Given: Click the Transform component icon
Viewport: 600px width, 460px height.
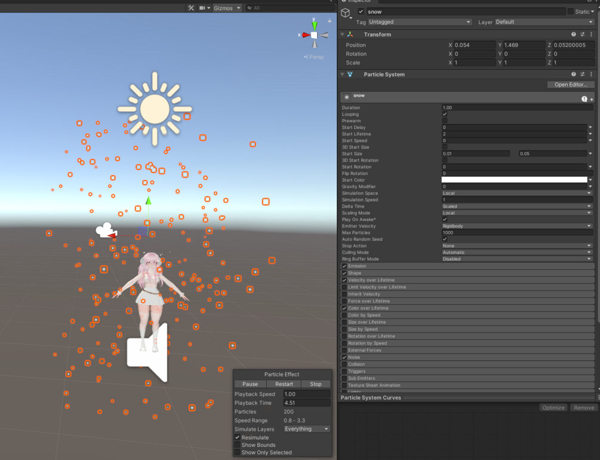Looking at the screenshot, I should pos(350,35).
